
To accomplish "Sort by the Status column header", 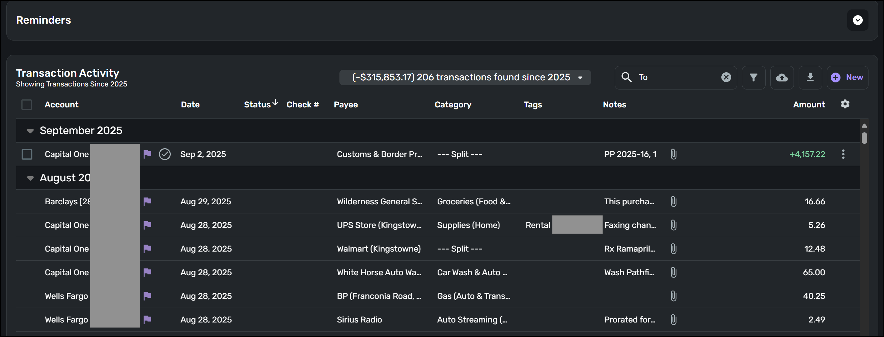I will point(257,105).
